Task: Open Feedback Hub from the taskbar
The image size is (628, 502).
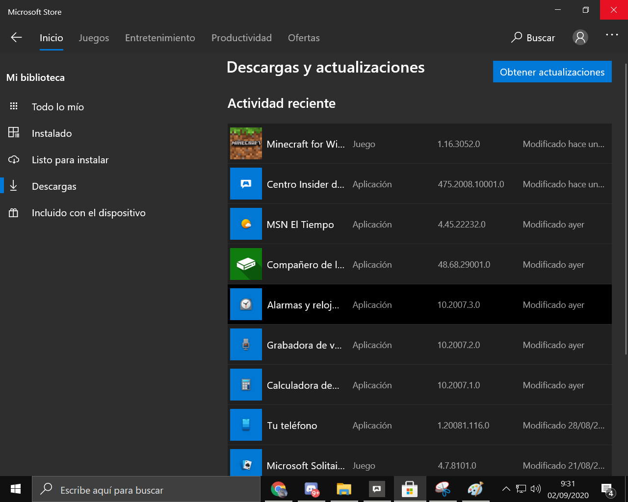Action: click(x=377, y=489)
